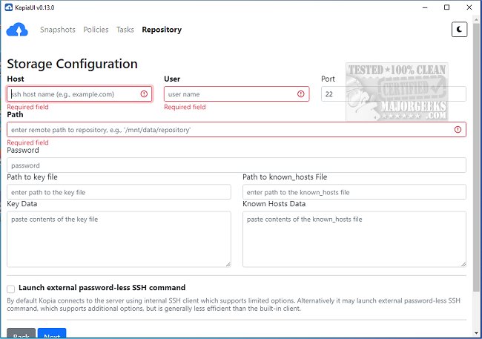482x339 pixels.
Task: Click KopiaUI title bar app icon
Action: (x=7, y=7)
